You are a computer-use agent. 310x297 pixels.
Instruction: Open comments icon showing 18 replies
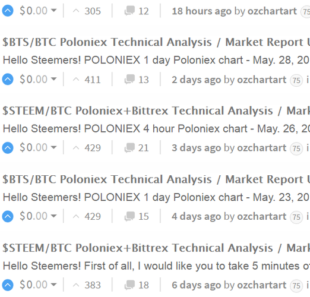129,285
